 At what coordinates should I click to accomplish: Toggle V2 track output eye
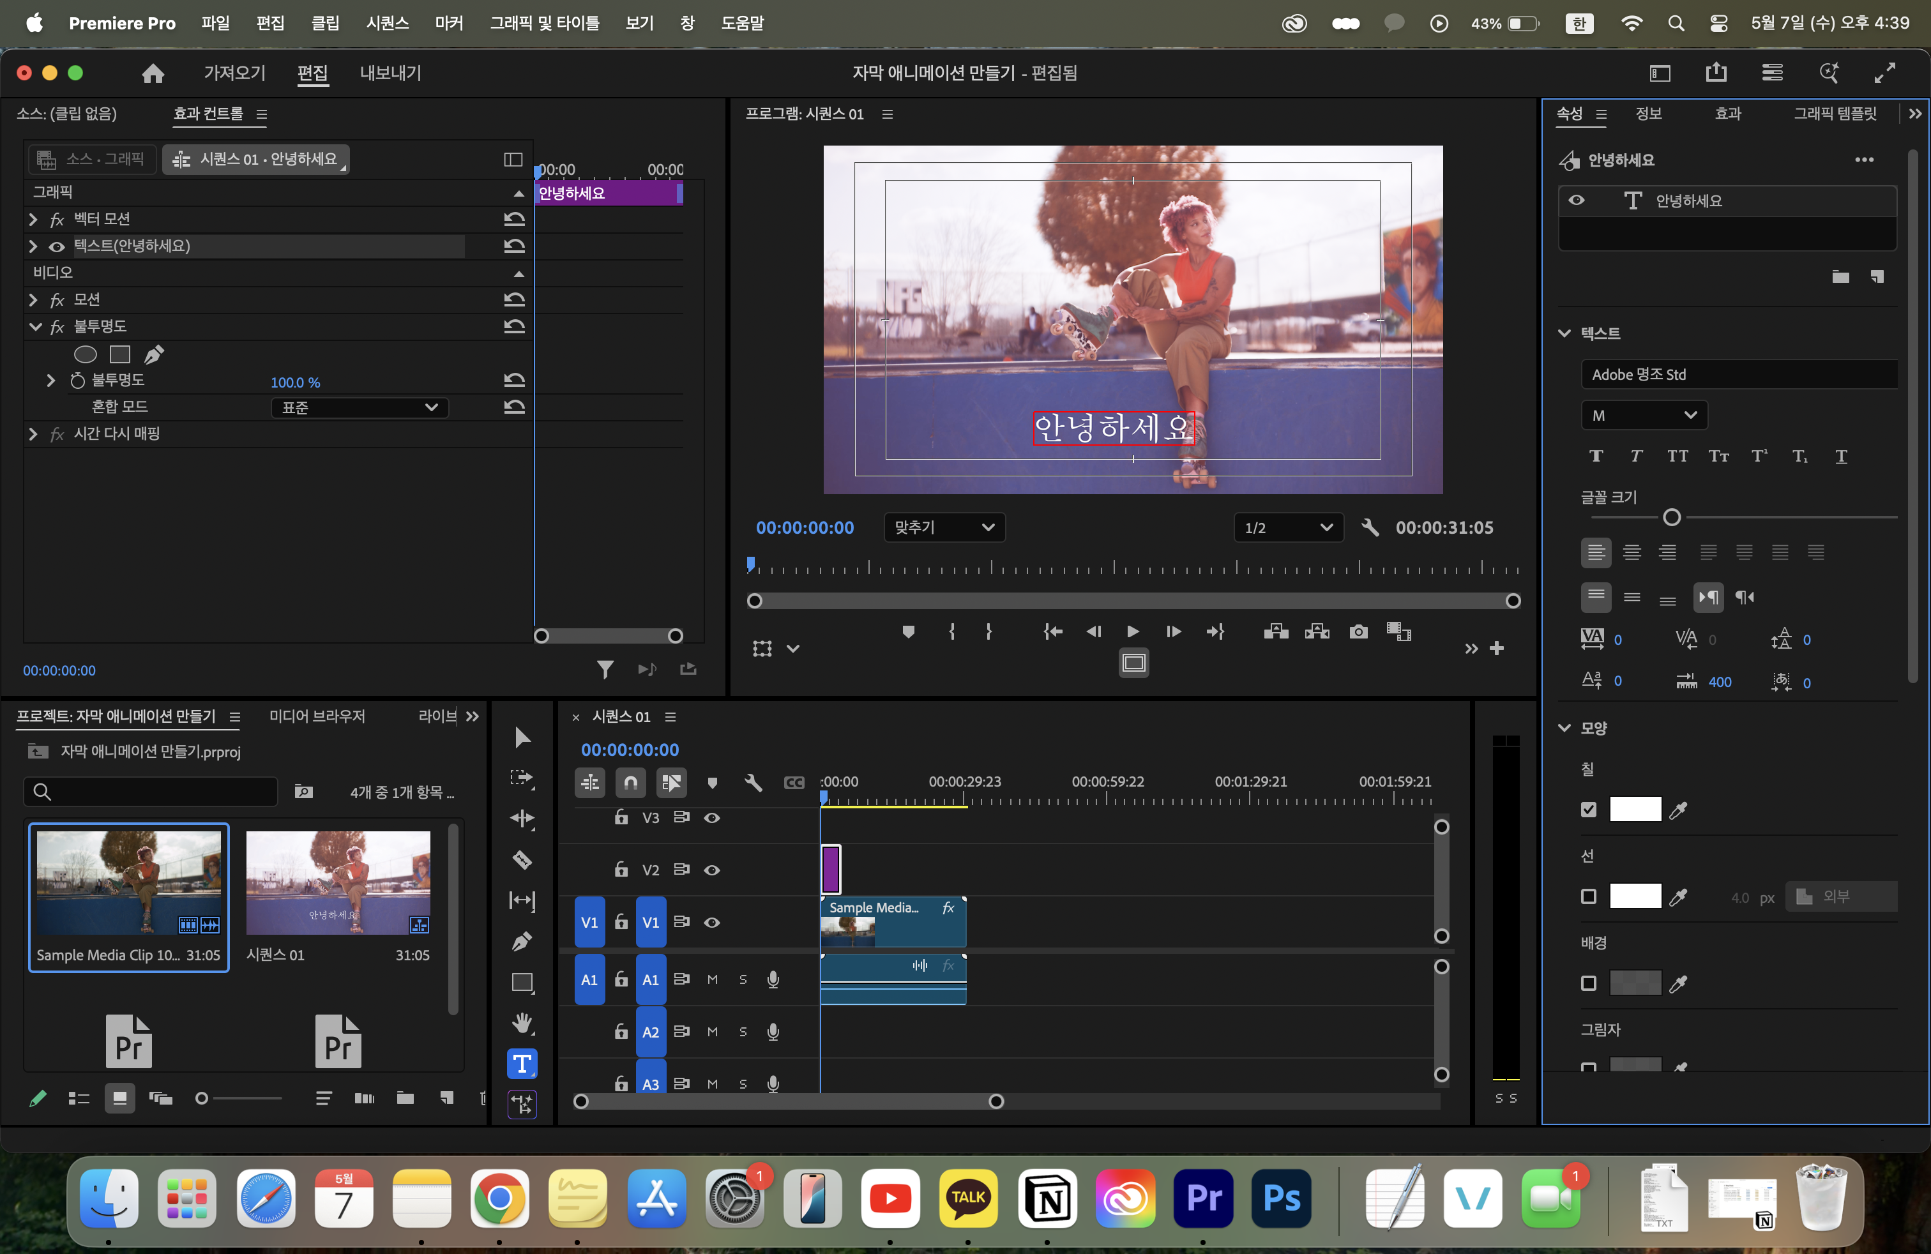pos(711,870)
